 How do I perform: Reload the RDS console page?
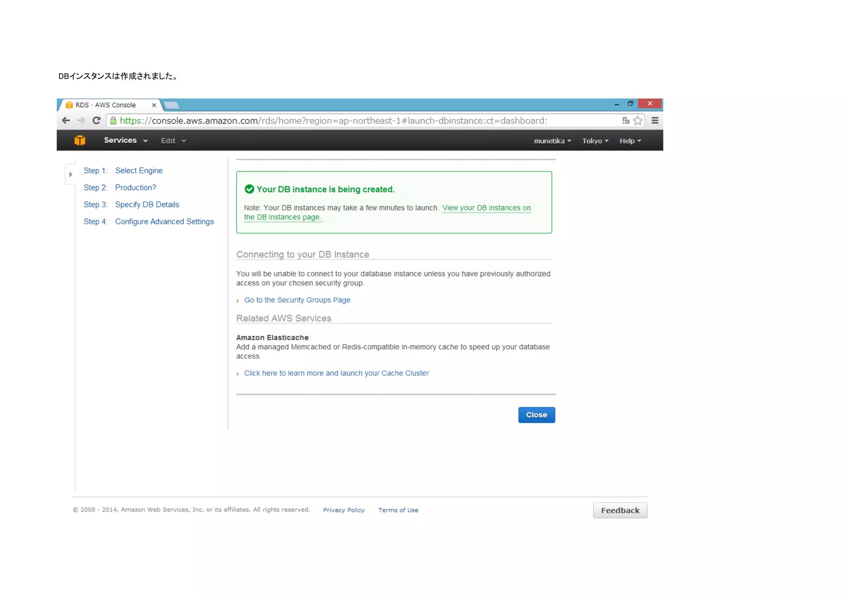pos(96,120)
